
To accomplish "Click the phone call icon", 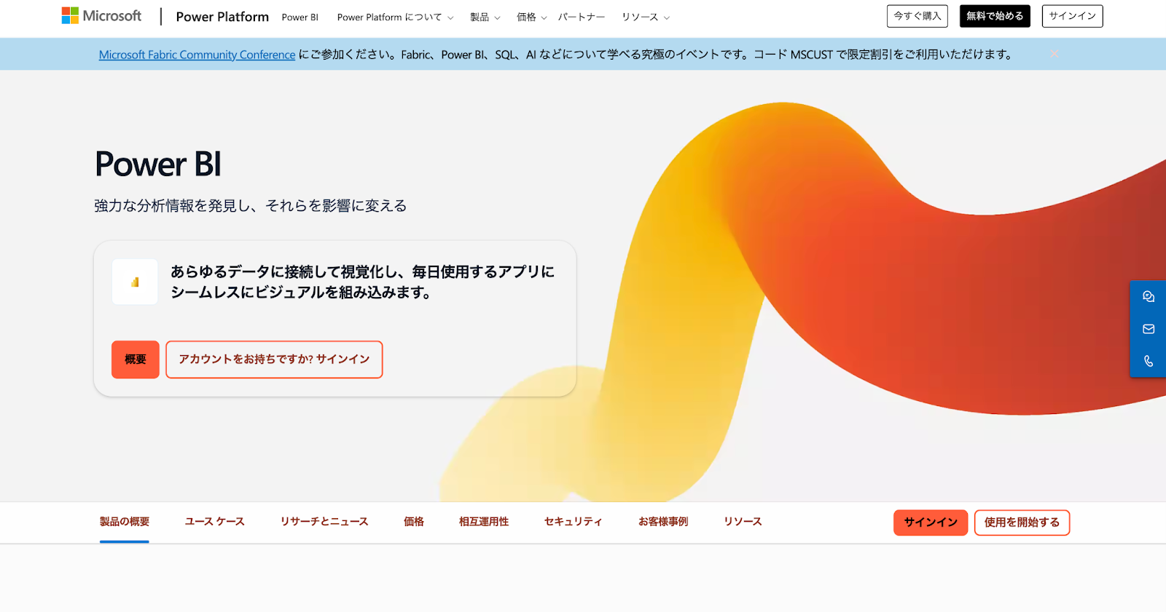I will 1149,361.
